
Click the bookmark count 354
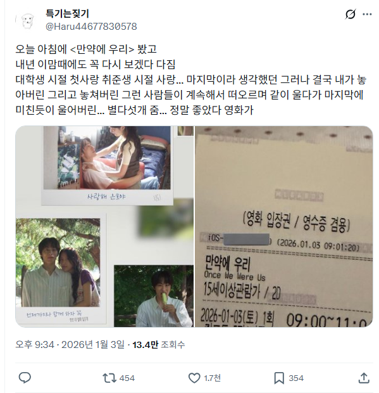pos(296,378)
